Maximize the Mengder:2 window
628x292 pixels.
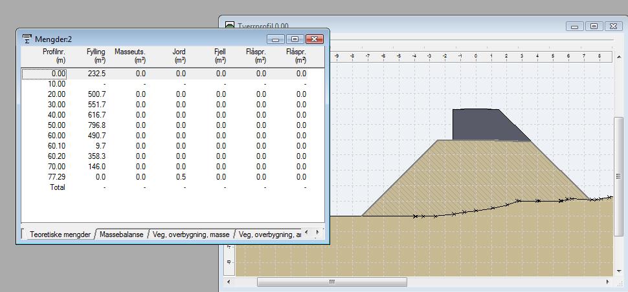pos(295,39)
